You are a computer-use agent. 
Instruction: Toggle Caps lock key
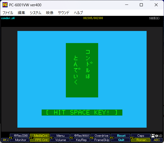(x=141, y=136)
